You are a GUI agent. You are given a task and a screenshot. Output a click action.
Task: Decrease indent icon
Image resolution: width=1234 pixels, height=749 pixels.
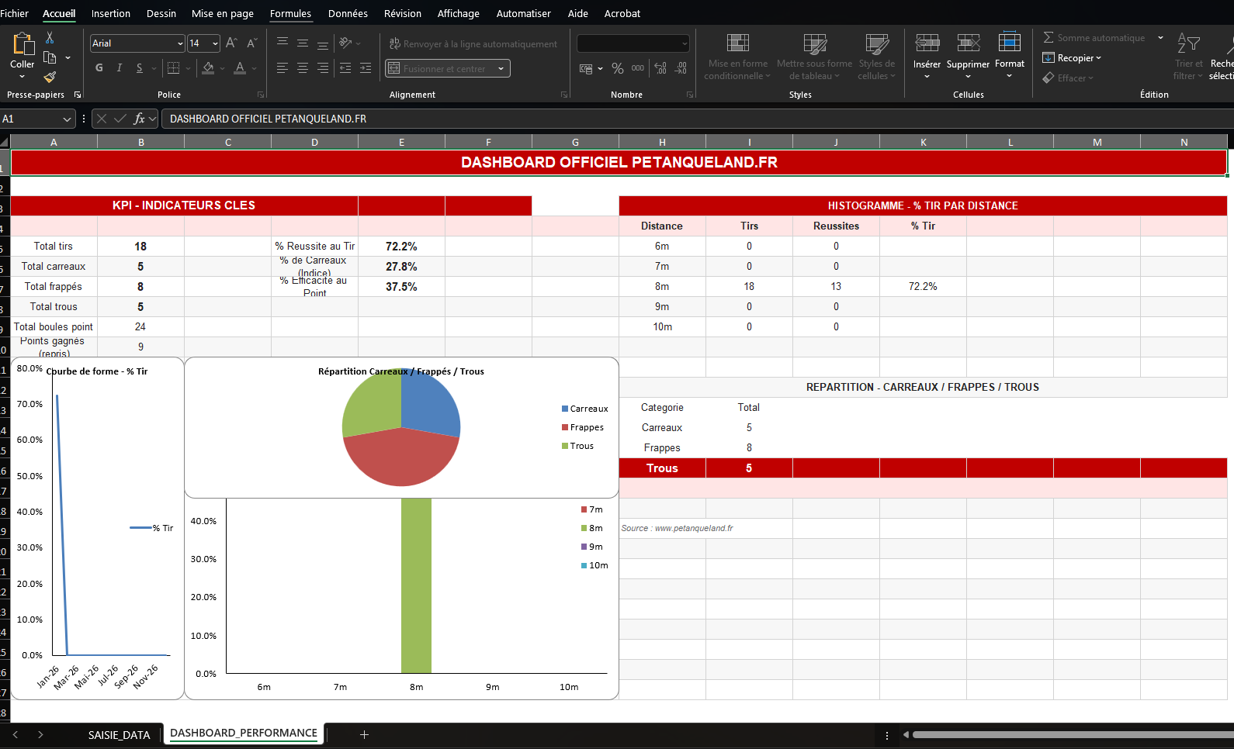345,68
